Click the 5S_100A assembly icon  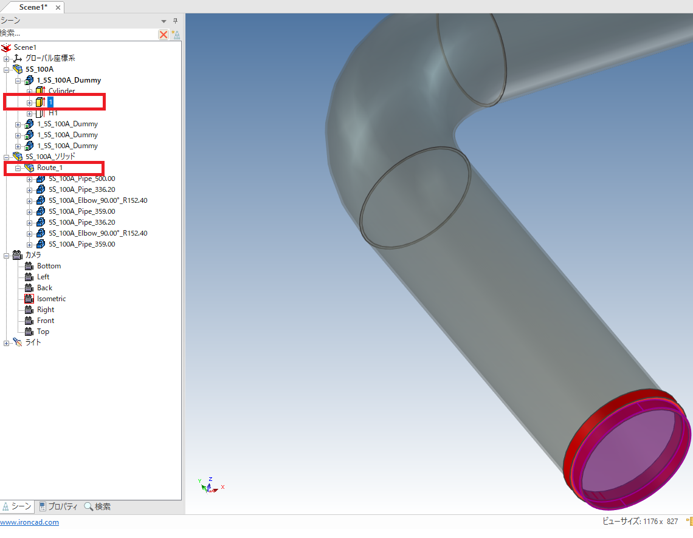click(18, 69)
